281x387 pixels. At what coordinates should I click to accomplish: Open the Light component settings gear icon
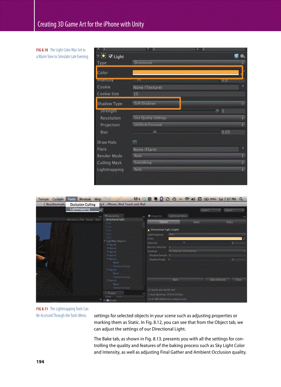click(x=242, y=56)
